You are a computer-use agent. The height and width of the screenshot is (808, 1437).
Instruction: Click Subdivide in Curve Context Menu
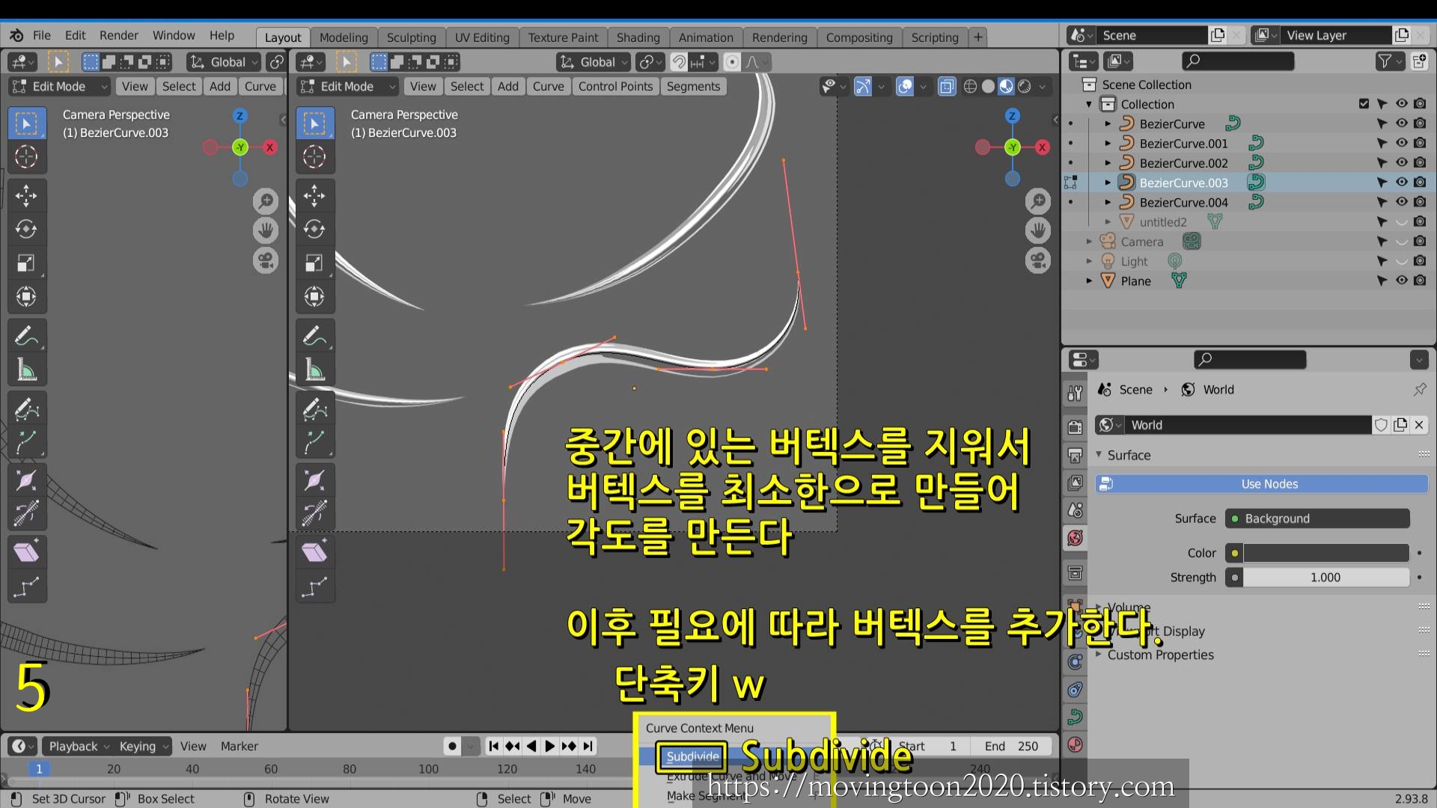pyautogui.click(x=692, y=756)
